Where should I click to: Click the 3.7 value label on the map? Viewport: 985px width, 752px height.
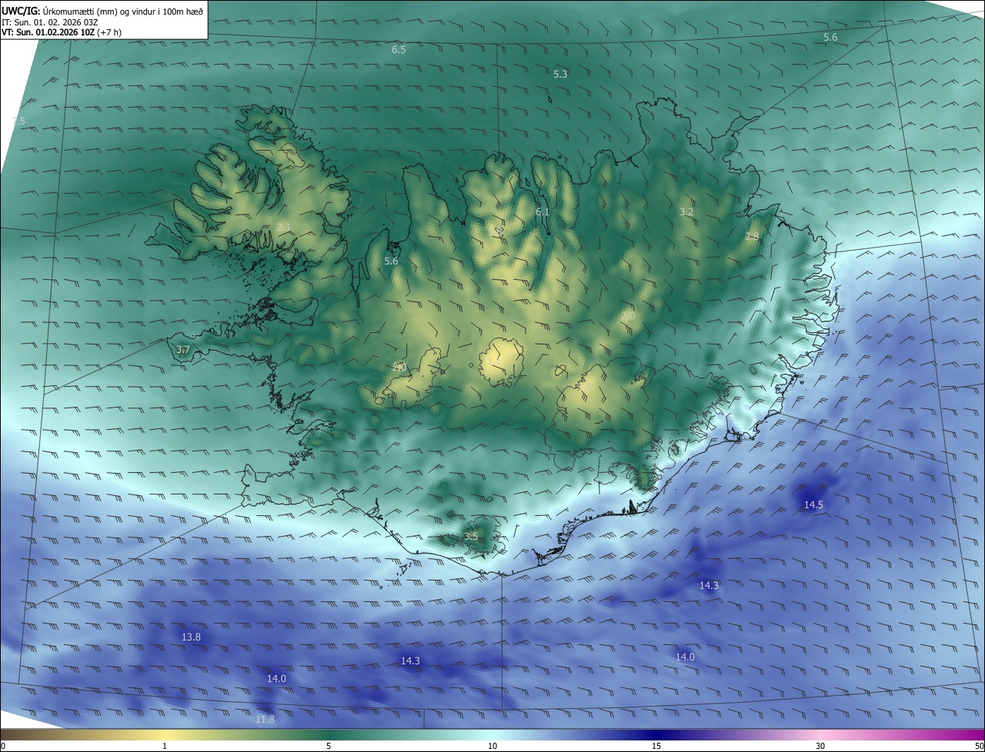182,350
